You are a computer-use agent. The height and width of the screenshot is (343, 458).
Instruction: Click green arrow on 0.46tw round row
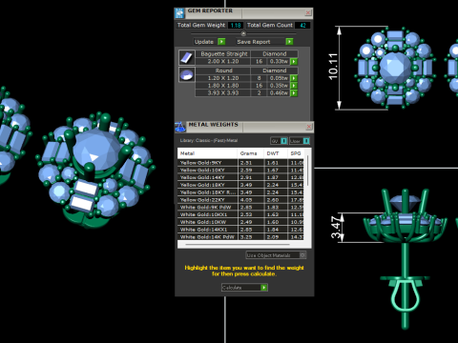pos(294,93)
